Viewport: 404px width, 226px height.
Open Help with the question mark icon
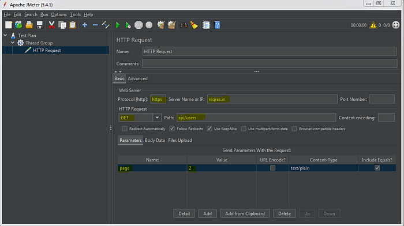tap(217, 25)
